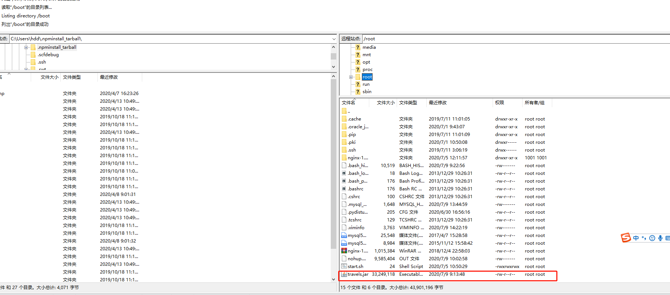Select the nginx-1.... folder row owned by 1001
The width and height of the screenshot is (670, 295).
pos(446,158)
